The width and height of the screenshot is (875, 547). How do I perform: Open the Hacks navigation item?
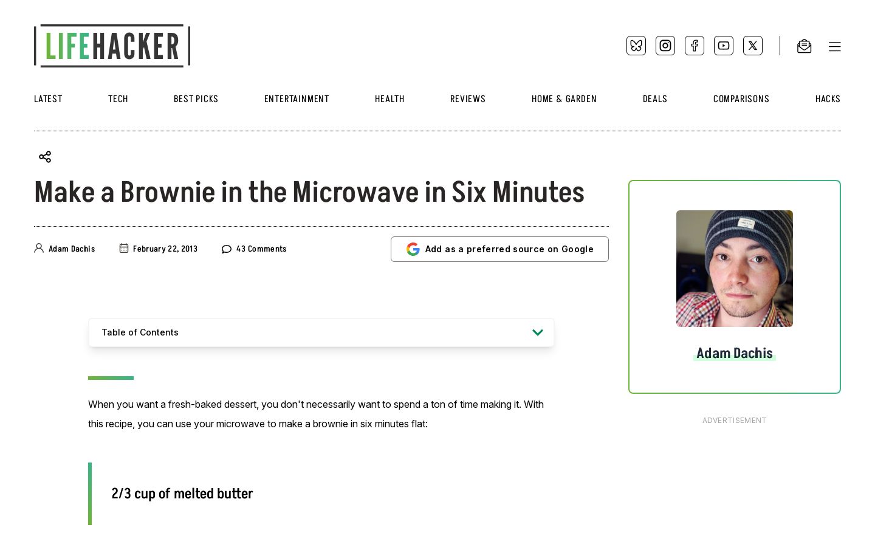point(828,99)
